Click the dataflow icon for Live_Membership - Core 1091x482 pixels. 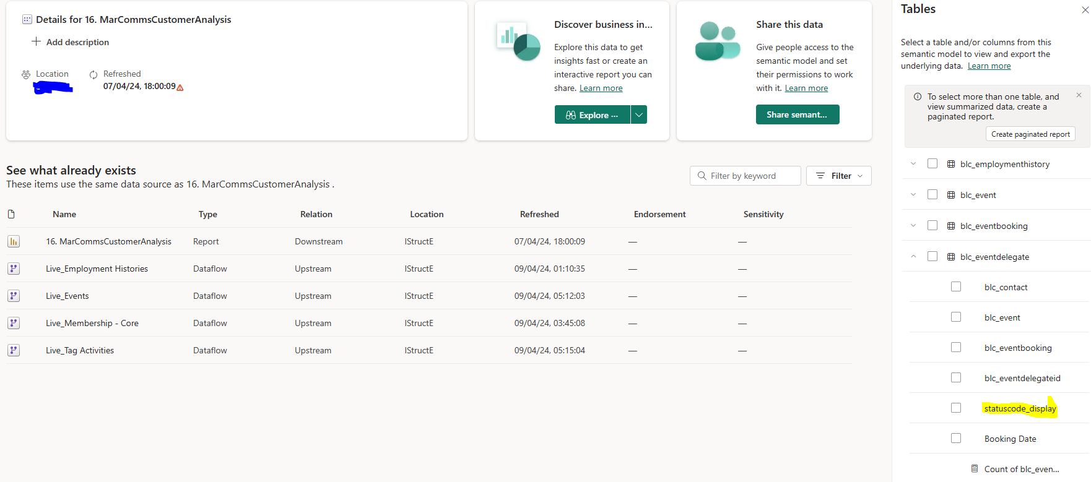click(14, 323)
